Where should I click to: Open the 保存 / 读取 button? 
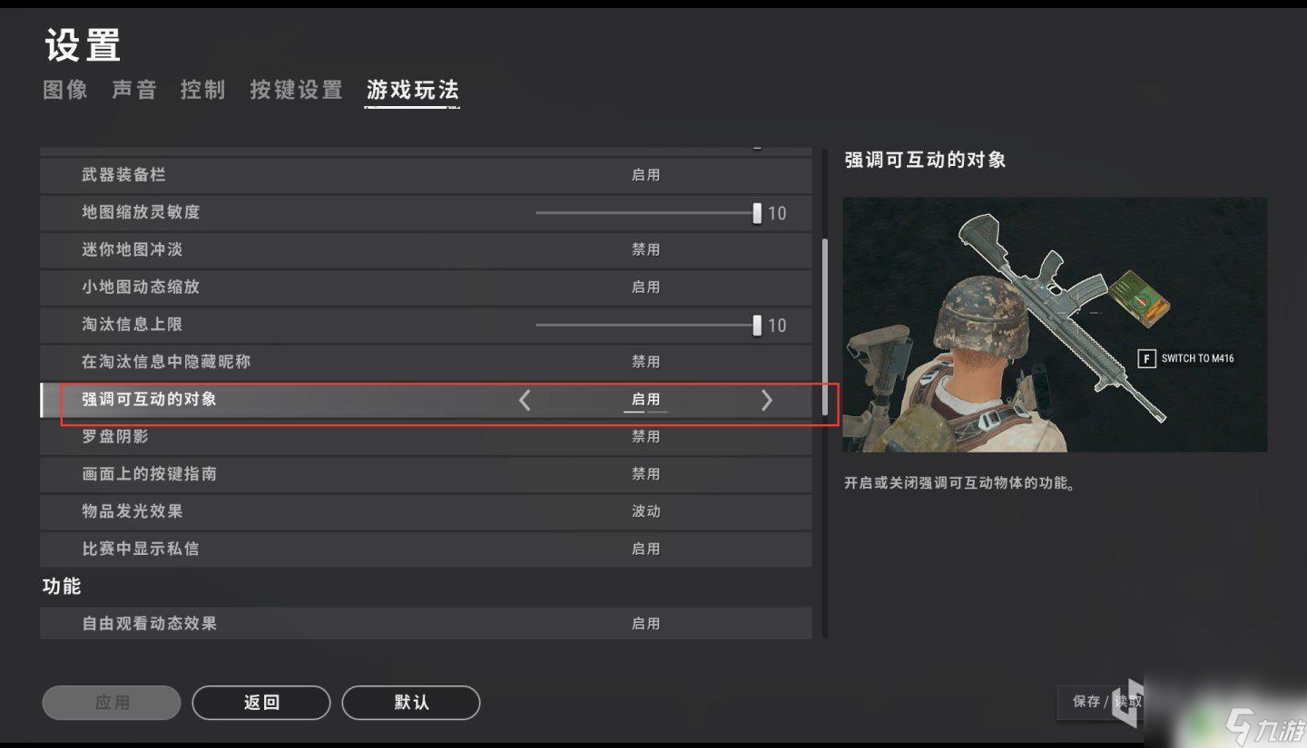point(1106,702)
